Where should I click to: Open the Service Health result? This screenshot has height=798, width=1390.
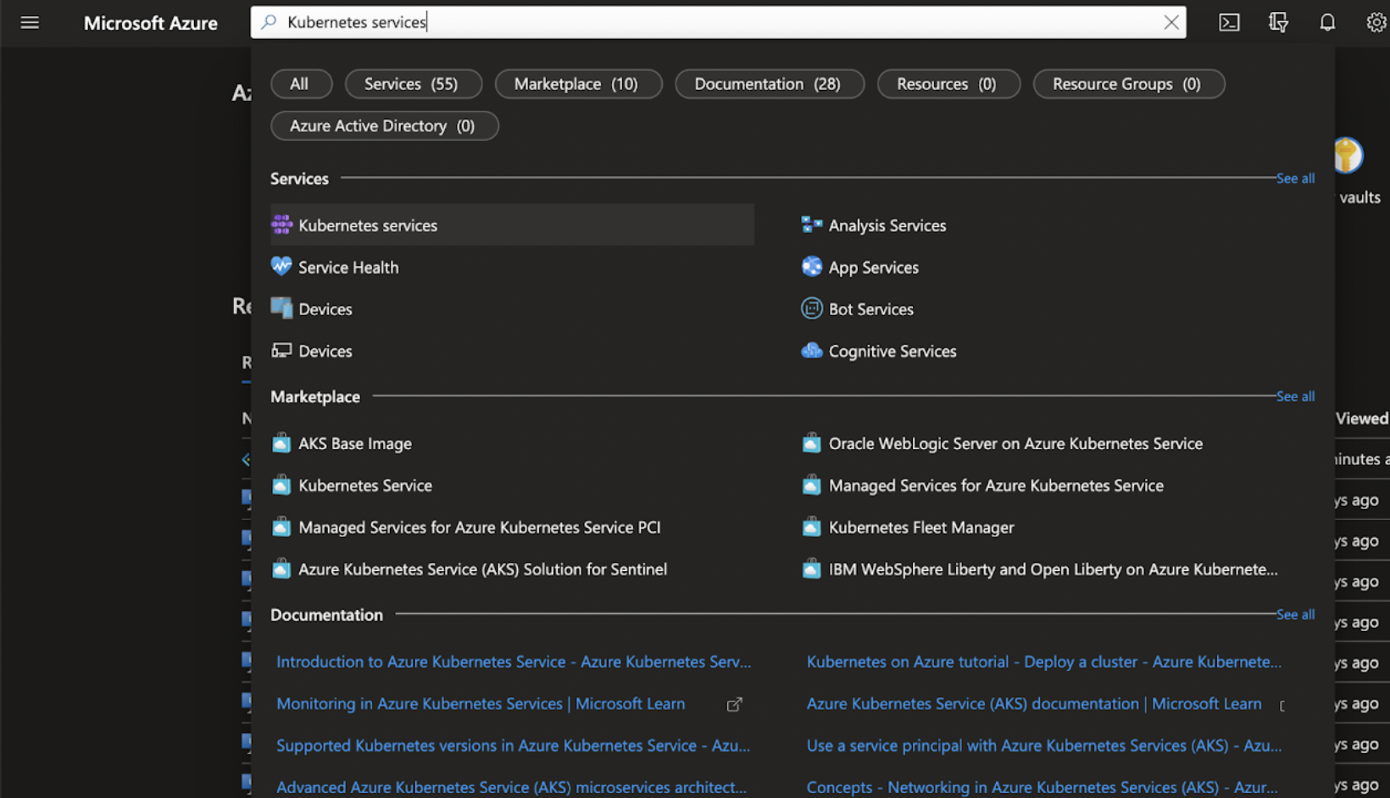[x=348, y=267]
